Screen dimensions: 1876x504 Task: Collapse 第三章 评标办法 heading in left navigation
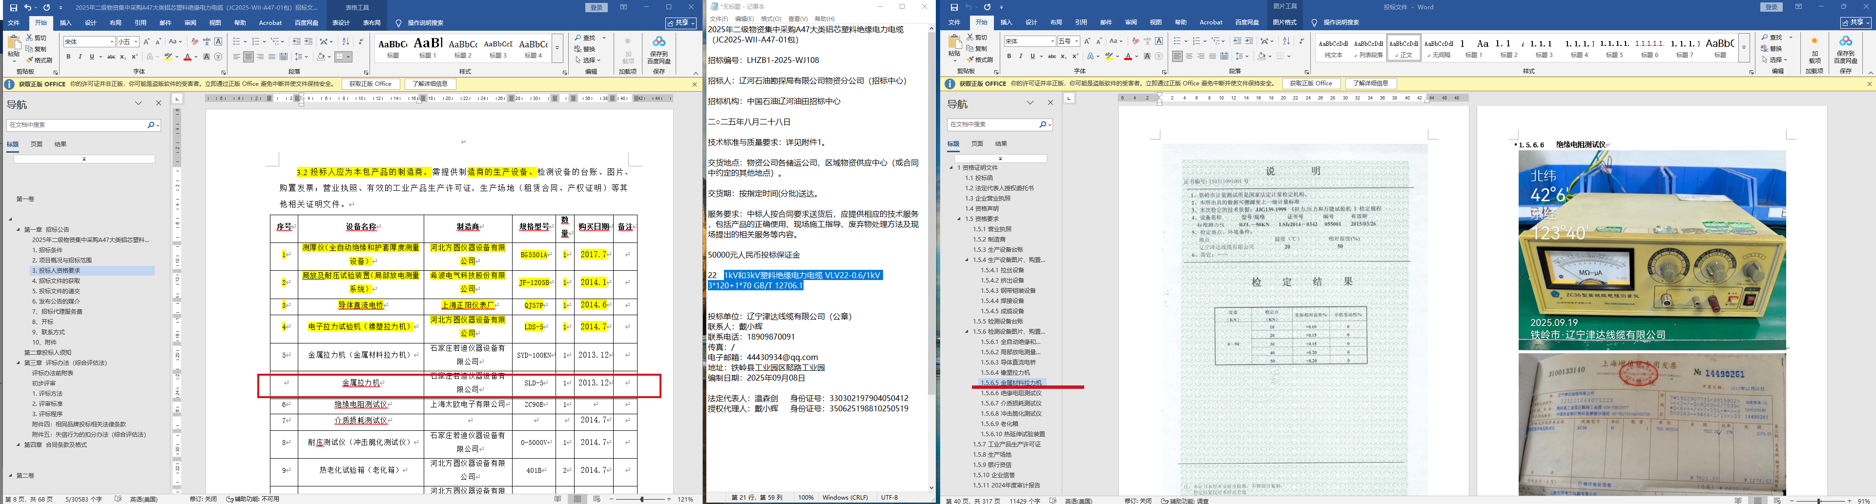19,363
